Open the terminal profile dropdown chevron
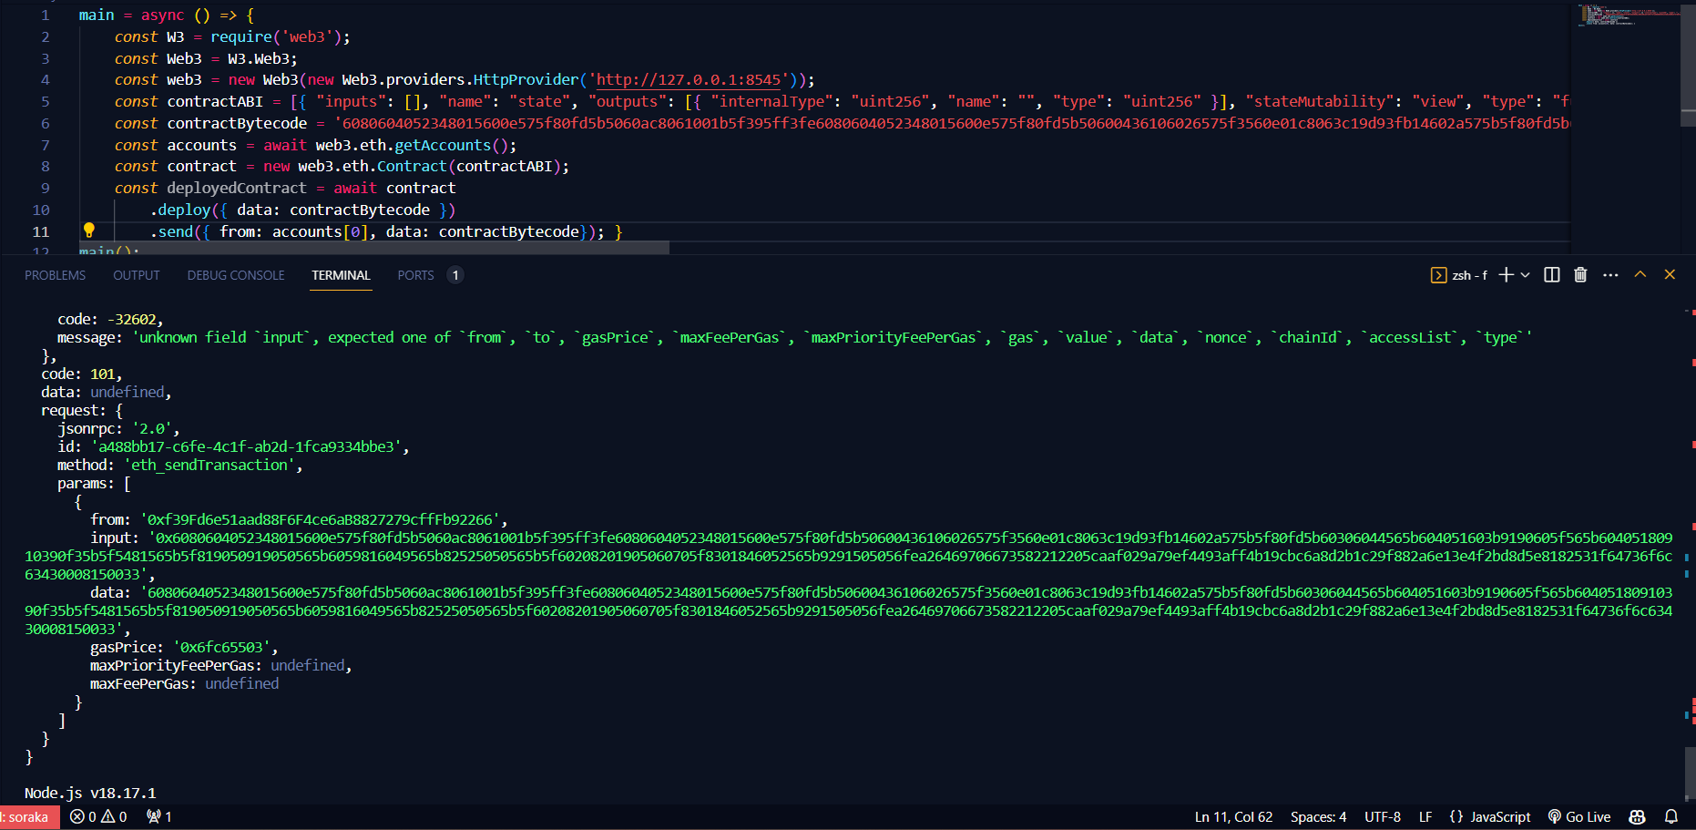1696x830 pixels. pos(1525,274)
